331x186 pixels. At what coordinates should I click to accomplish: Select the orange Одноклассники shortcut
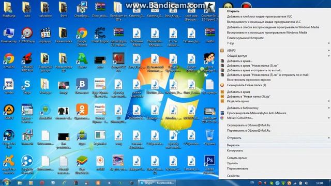[82, 112]
